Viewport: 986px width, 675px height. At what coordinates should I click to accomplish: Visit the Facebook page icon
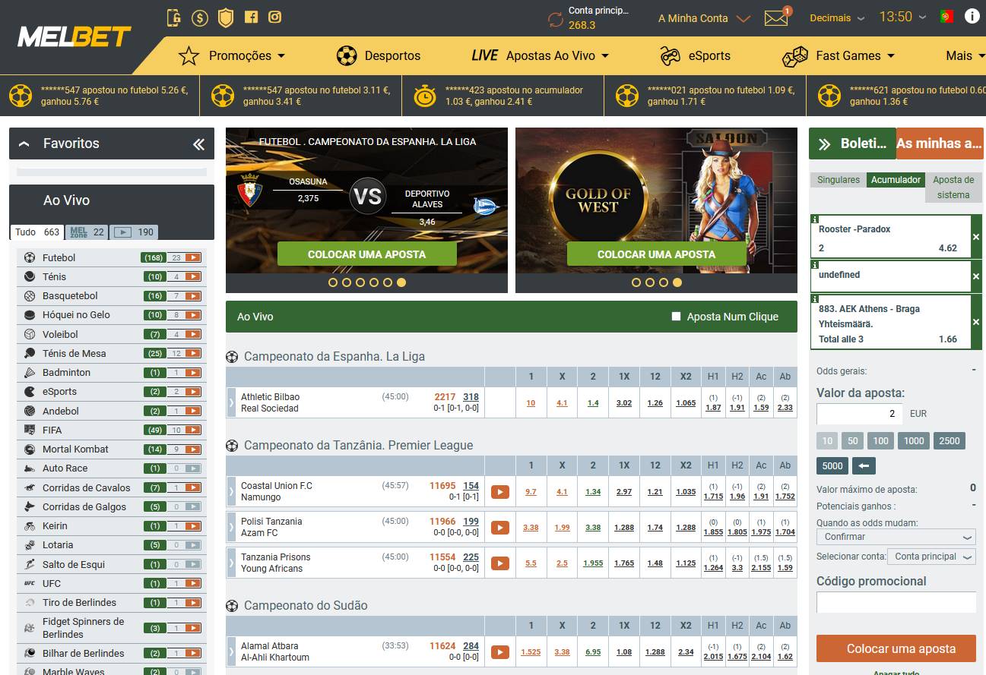coord(251,17)
